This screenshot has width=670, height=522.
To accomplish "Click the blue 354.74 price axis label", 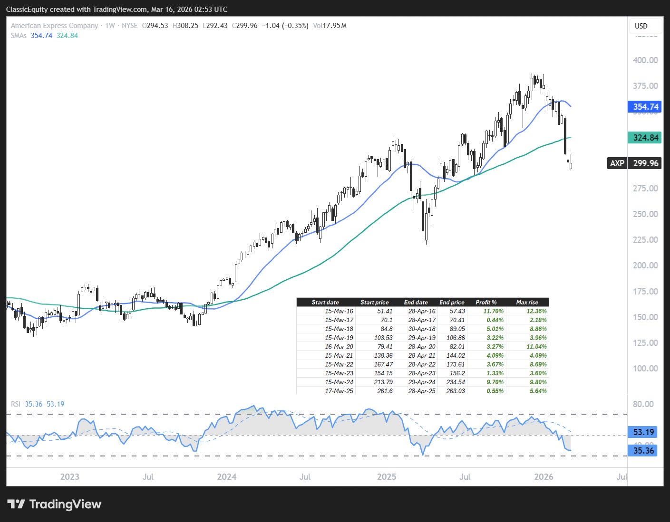I will pos(645,107).
